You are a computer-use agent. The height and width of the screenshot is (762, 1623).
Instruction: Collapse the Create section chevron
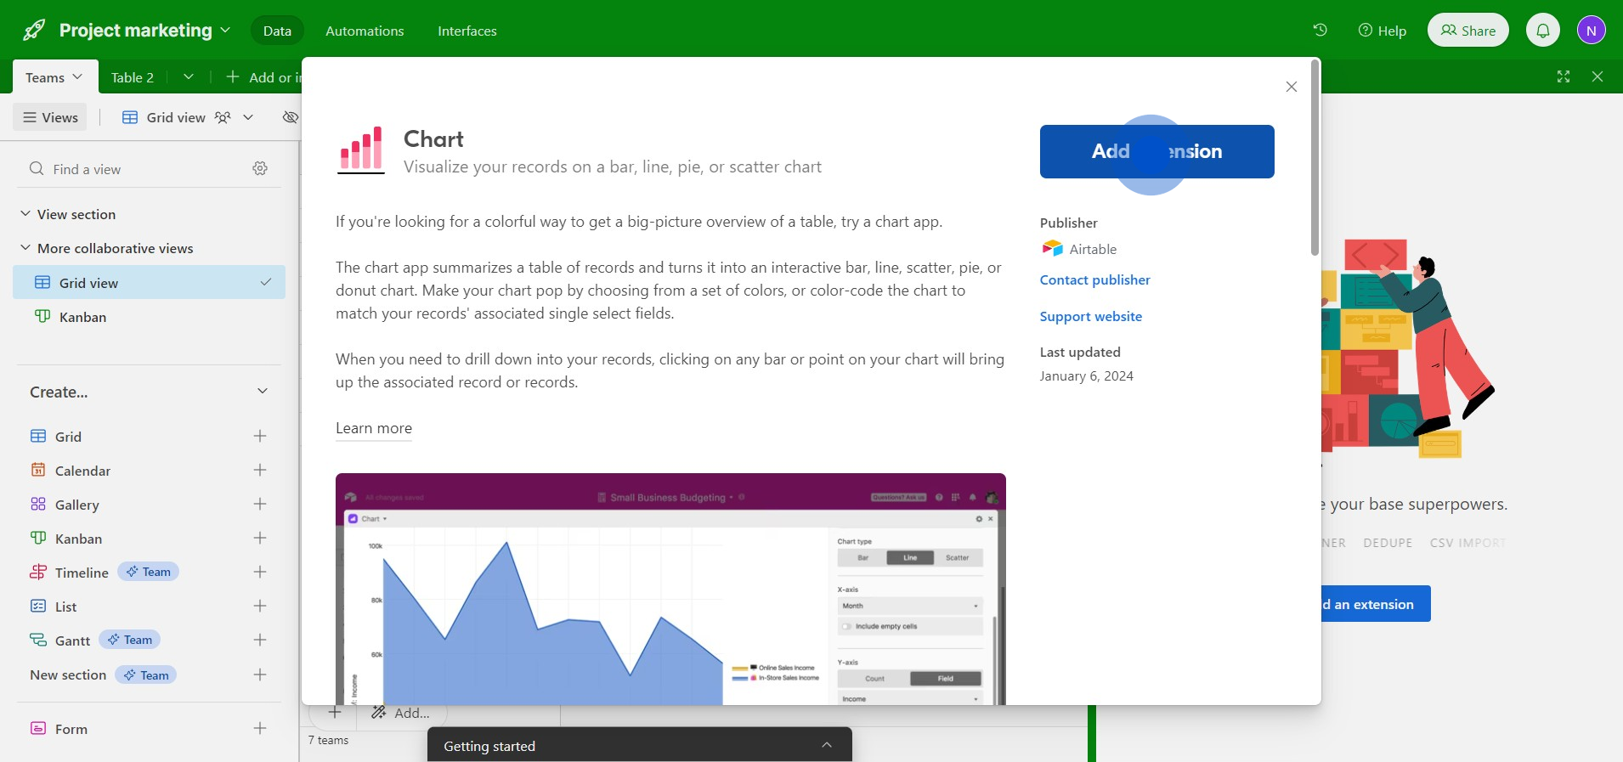pyautogui.click(x=263, y=391)
